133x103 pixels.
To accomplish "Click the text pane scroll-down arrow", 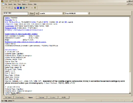I will point(130,93).
